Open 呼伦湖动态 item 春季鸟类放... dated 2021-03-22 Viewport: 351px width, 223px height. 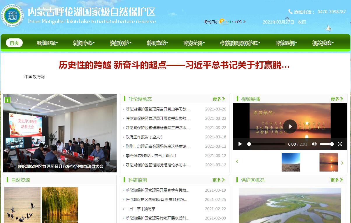(x=158, y=118)
